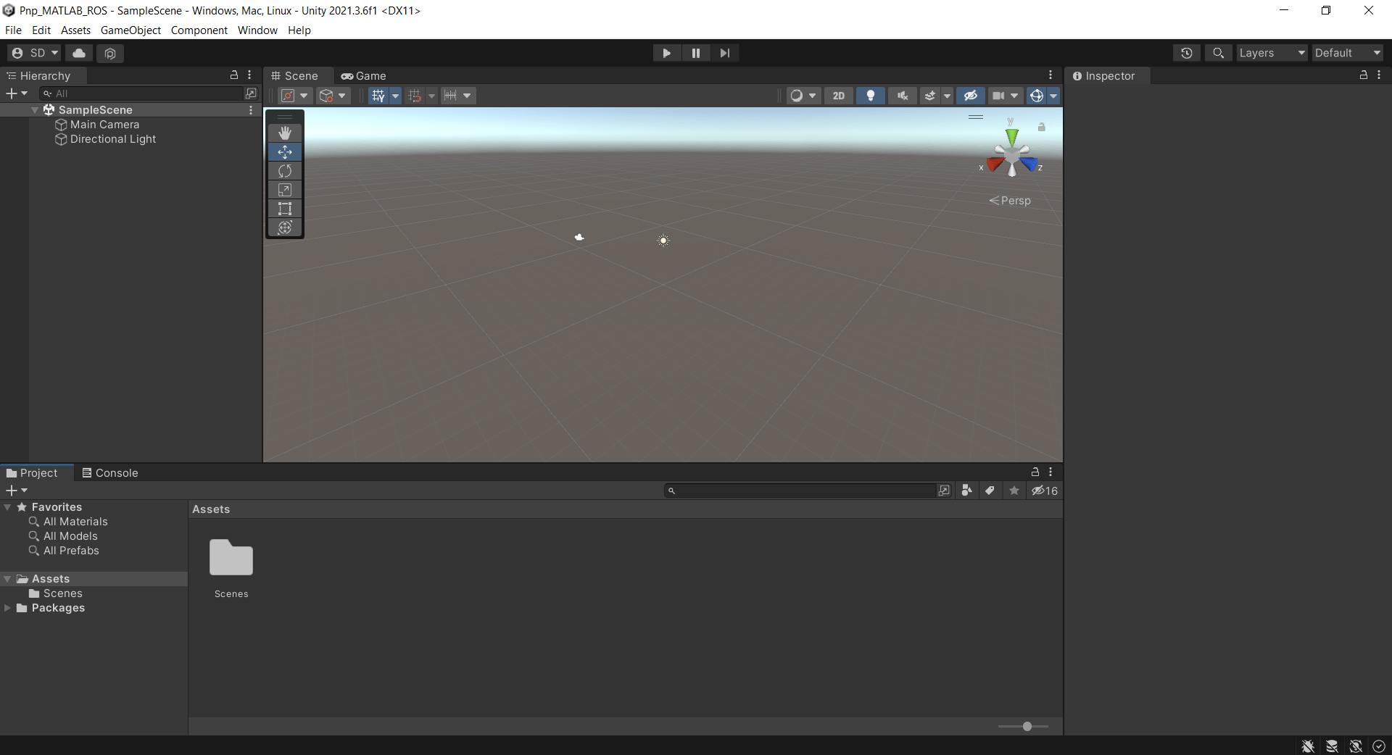
Task: Click the Step frame button
Action: click(725, 52)
